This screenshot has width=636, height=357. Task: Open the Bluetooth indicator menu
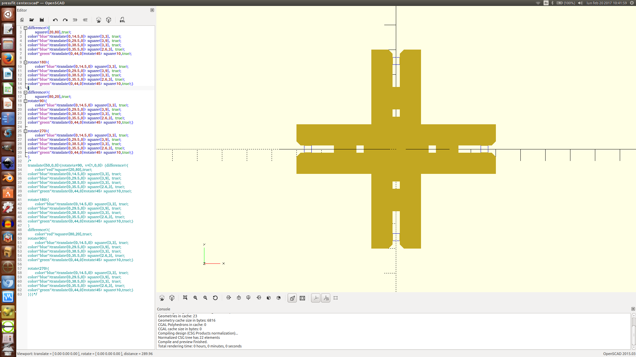coord(552,3)
